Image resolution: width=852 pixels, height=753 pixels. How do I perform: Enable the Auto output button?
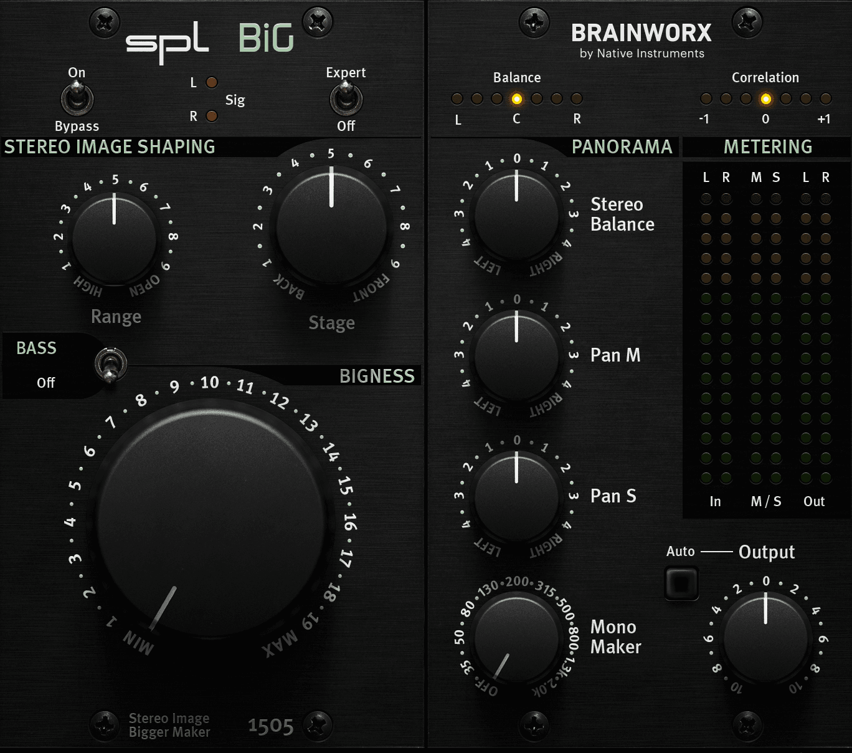pyautogui.click(x=681, y=583)
